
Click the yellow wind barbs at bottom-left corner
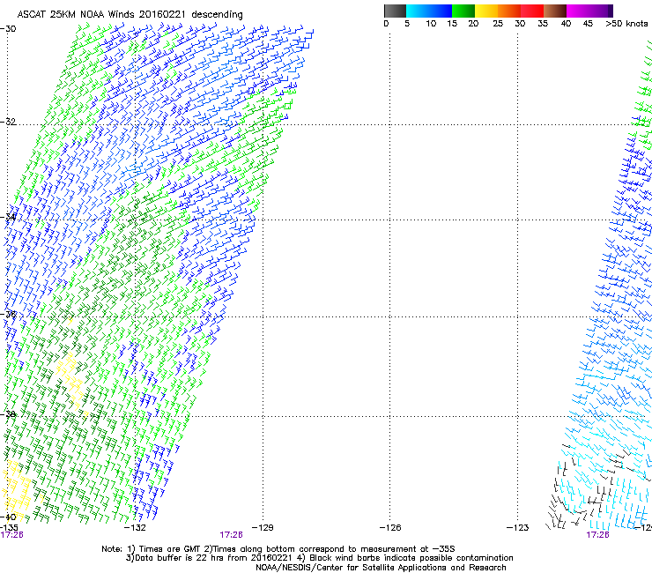click(17, 489)
